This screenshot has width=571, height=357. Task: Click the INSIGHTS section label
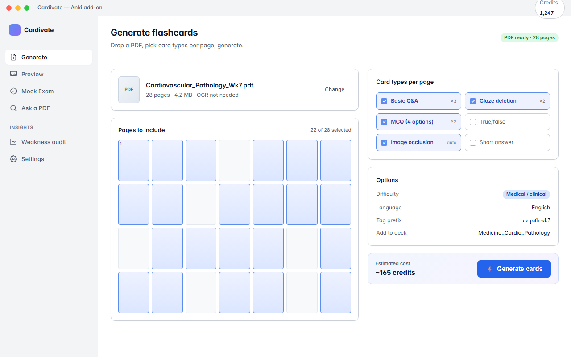pyautogui.click(x=21, y=128)
